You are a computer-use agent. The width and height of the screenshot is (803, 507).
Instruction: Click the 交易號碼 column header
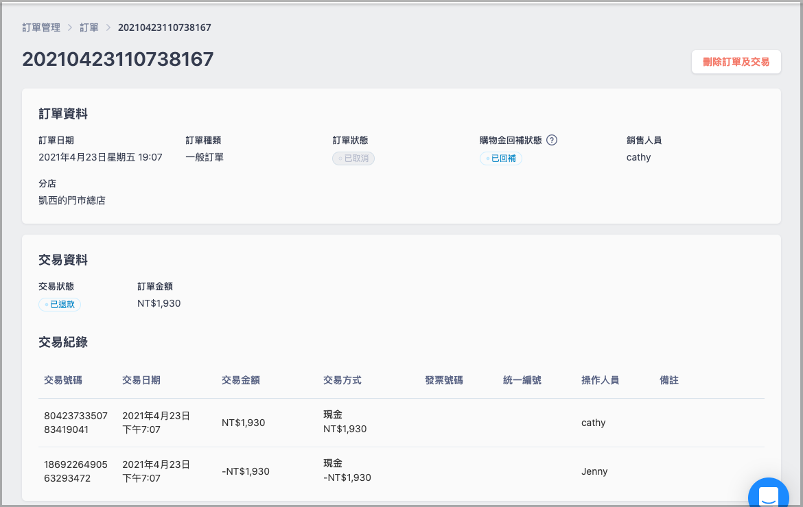(x=63, y=380)
